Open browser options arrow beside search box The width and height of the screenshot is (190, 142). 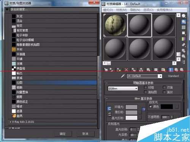coord(7,9)
